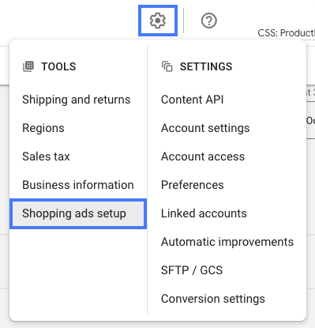The width and height of the screenshot is (315, 328).
Task: Click the Tools header grid icon
Action: (x=28, y=66)
